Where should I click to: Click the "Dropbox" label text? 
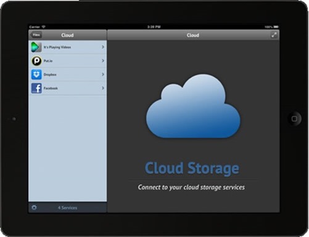(50, 74)
